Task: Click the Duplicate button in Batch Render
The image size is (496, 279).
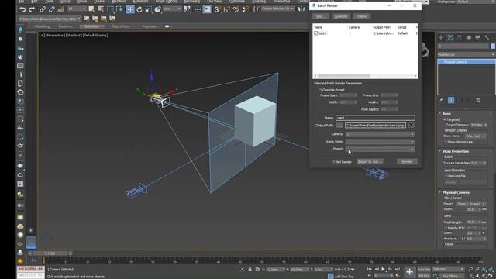Action: tap(341, 16)
